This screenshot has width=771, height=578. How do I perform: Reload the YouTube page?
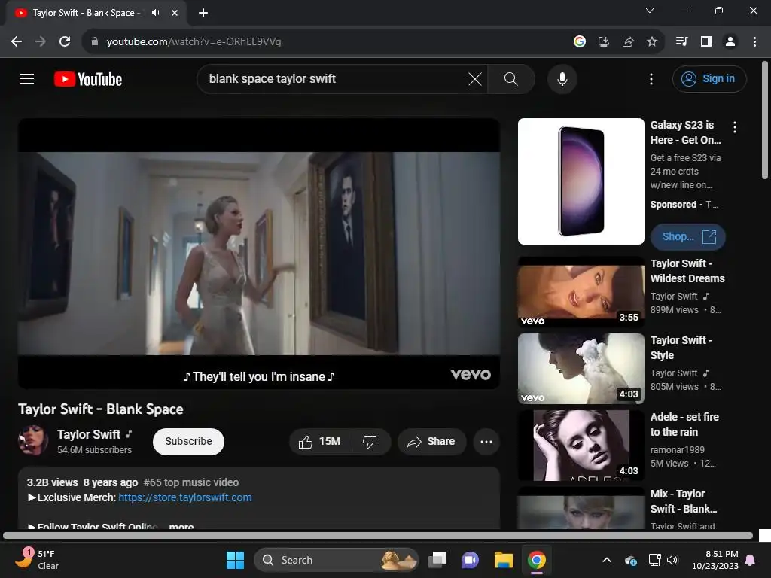[x=65, y=42]
